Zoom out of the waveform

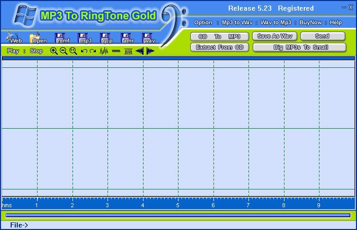(63, 51)
